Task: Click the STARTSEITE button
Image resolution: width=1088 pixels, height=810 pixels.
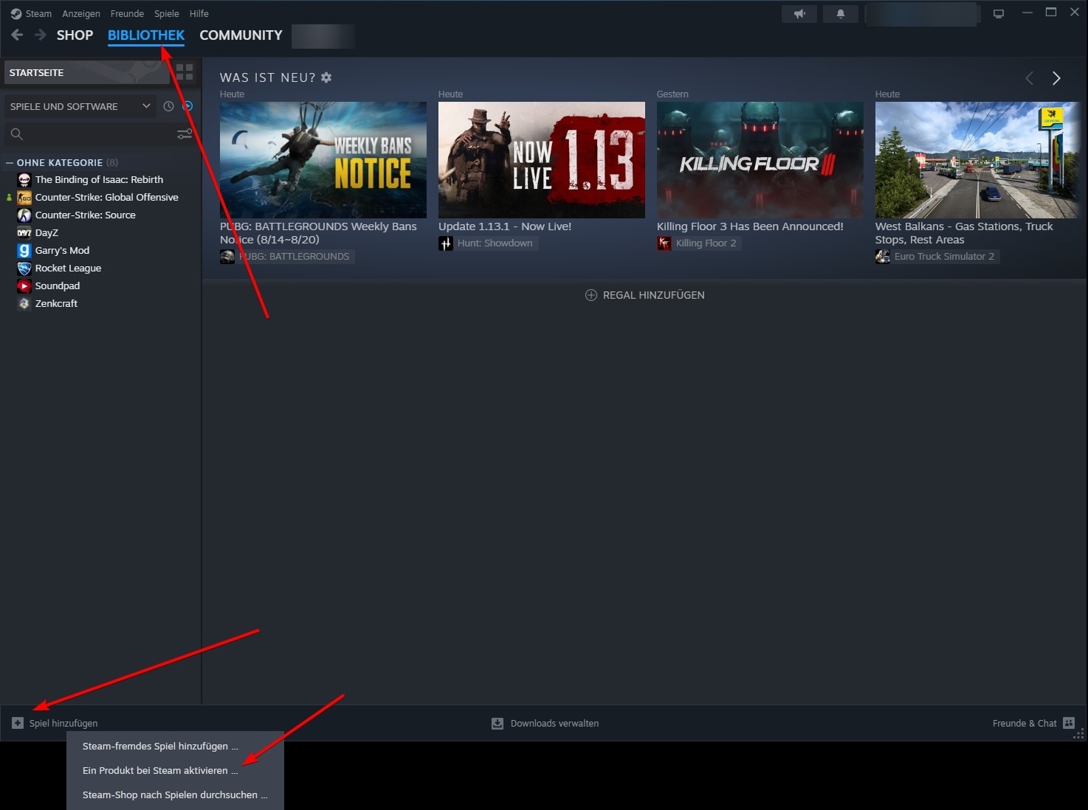Action: pos(87,72)
